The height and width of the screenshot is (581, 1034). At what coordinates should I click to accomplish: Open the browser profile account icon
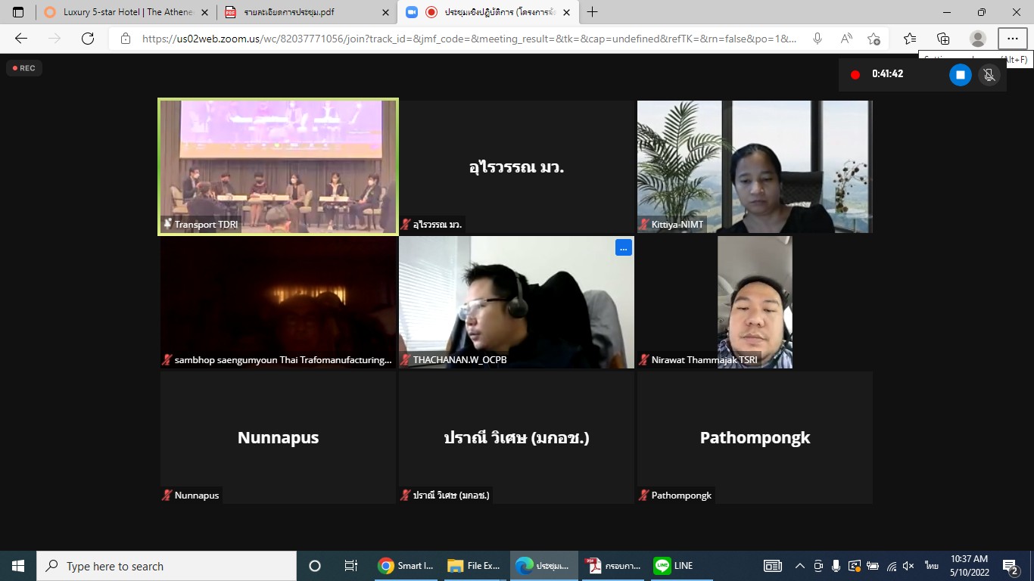pos(978,39)
